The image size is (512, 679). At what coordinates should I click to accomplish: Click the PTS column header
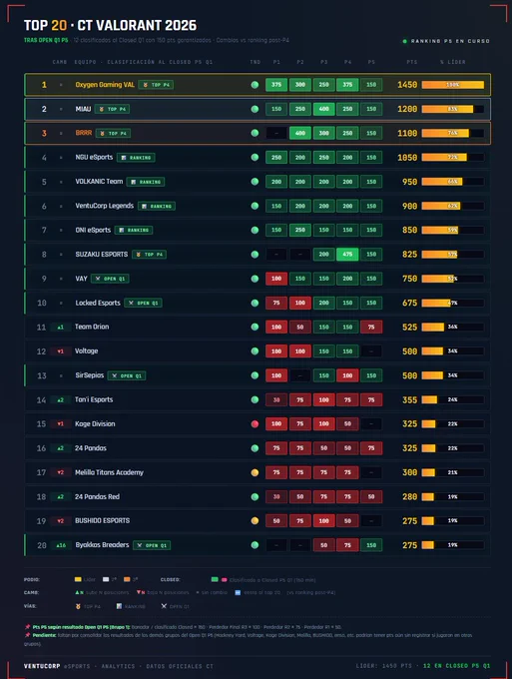[x=412, y=62]
